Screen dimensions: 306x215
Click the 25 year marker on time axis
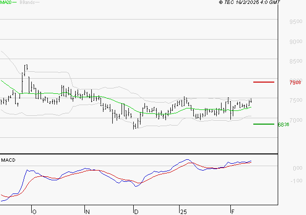click(x=184, y=212)
